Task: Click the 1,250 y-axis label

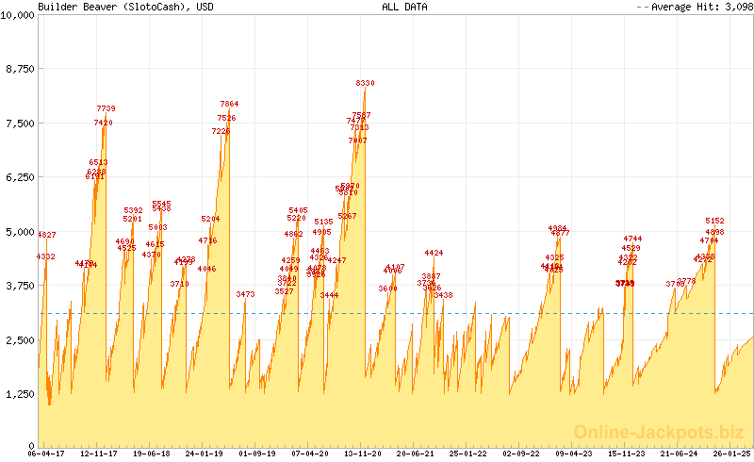Action: coord(21,392)
